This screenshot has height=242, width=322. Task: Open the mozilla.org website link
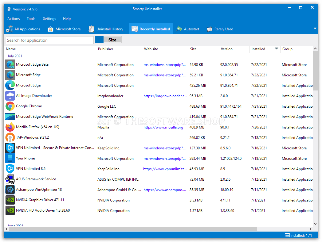coord(163,127)
